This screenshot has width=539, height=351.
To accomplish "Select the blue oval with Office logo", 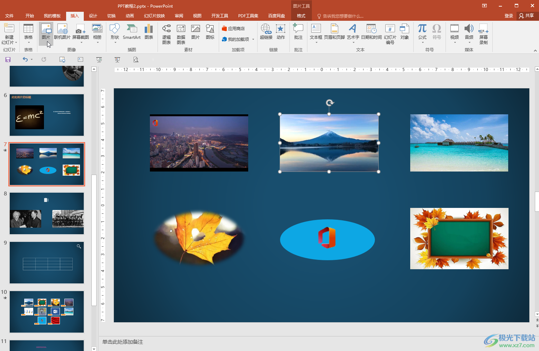I will click(x=327, y=239).
